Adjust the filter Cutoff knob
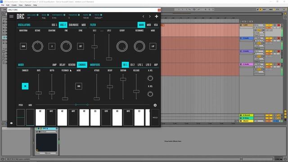Image resolution: width=288 pixels, height=162 pixels. pyautogui.click(x=122, y=46)
